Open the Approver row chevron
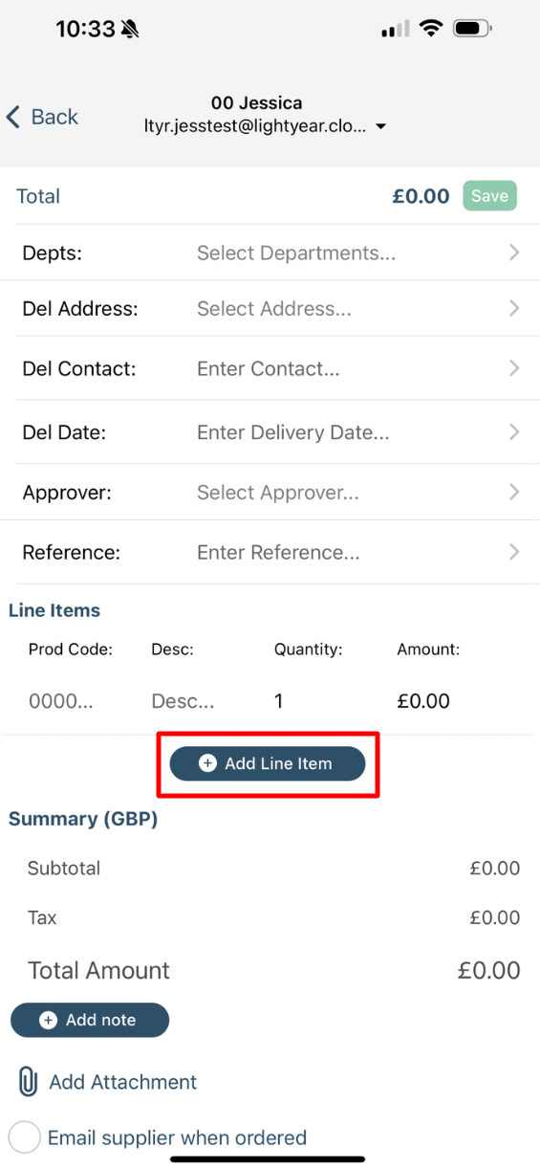 tap(514, 493)
